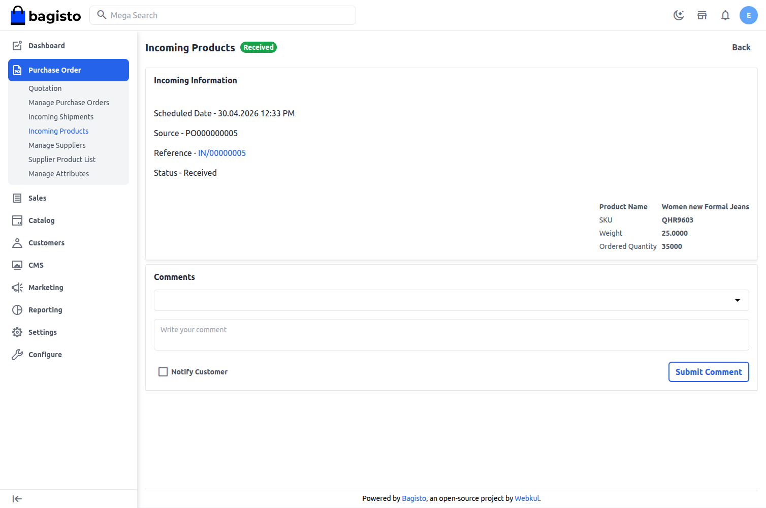766x508 pixels.
Task: Expand the Catalog section
Action: pos(41,220)
